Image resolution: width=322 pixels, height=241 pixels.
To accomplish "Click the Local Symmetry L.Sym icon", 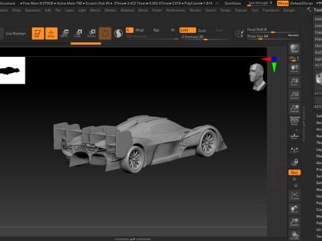I will [294, 149].
